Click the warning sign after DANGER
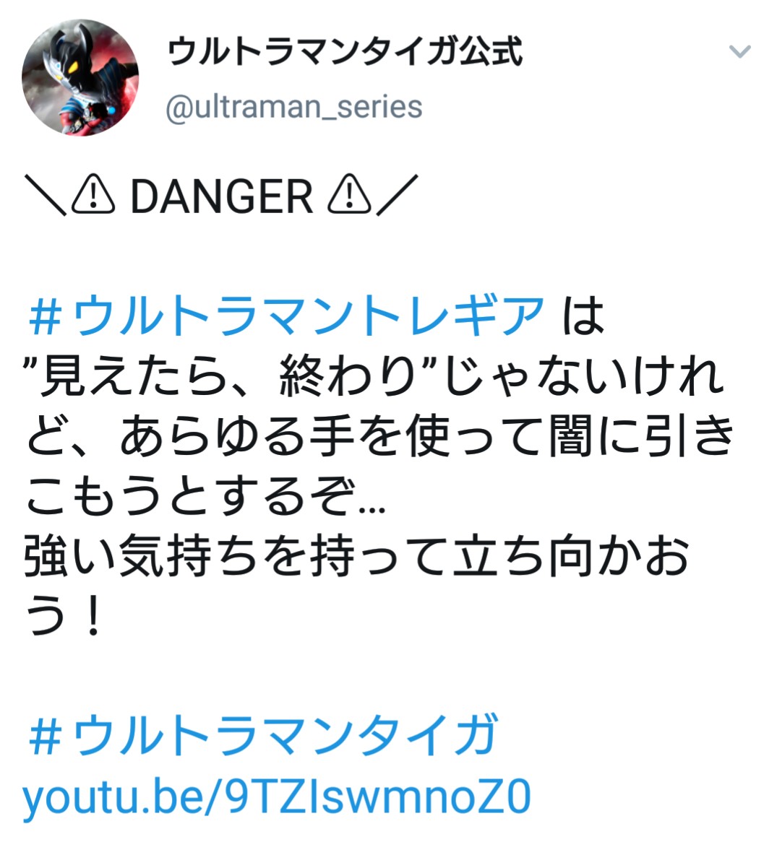 pos(349,194)
